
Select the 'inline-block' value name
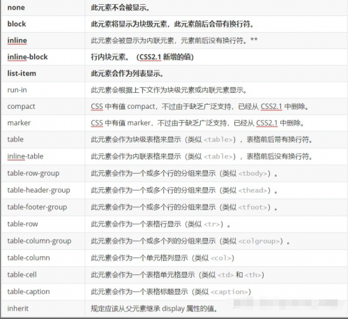click(x=27, y=57)
